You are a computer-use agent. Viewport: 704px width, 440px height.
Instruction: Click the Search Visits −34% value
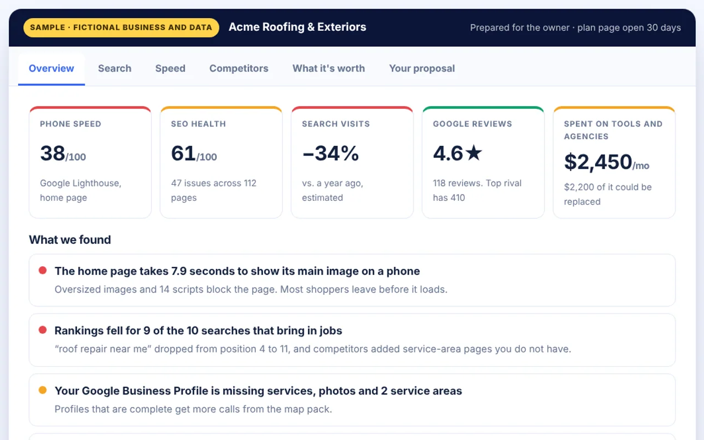click(x=331, y=153)
